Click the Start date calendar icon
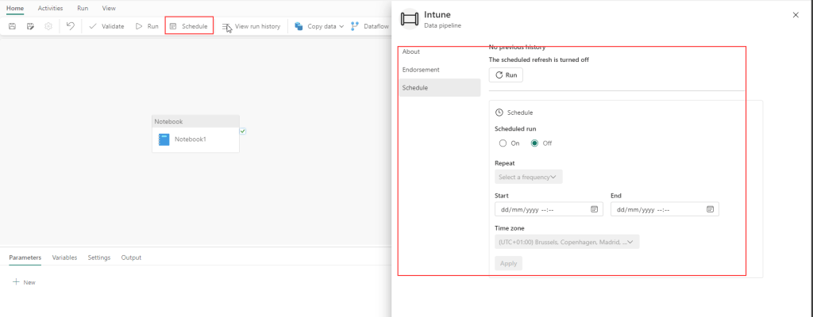 (594, 209)
